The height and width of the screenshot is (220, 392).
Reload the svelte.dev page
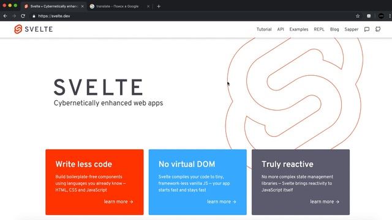click(23, 16)
